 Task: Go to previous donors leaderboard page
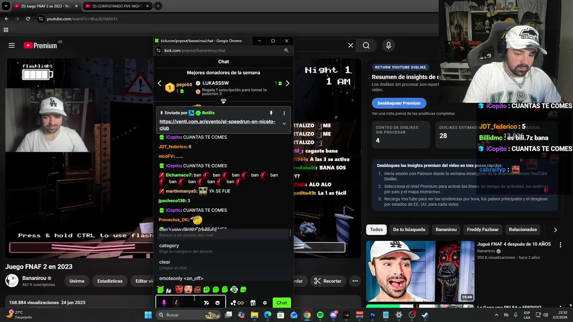[x=159, y=83]
